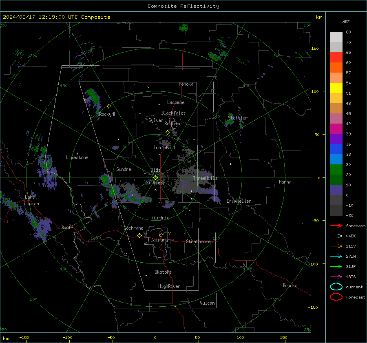Screen dimensions: 367x343
Task: Click the Blackfalds town label
Action: (x=173, y=113)
